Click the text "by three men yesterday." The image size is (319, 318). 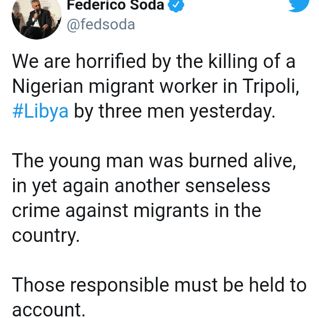175,111
